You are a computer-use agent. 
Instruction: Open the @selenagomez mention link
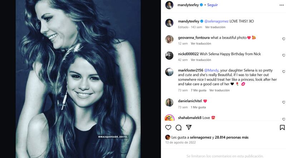[x=216, y=21]
